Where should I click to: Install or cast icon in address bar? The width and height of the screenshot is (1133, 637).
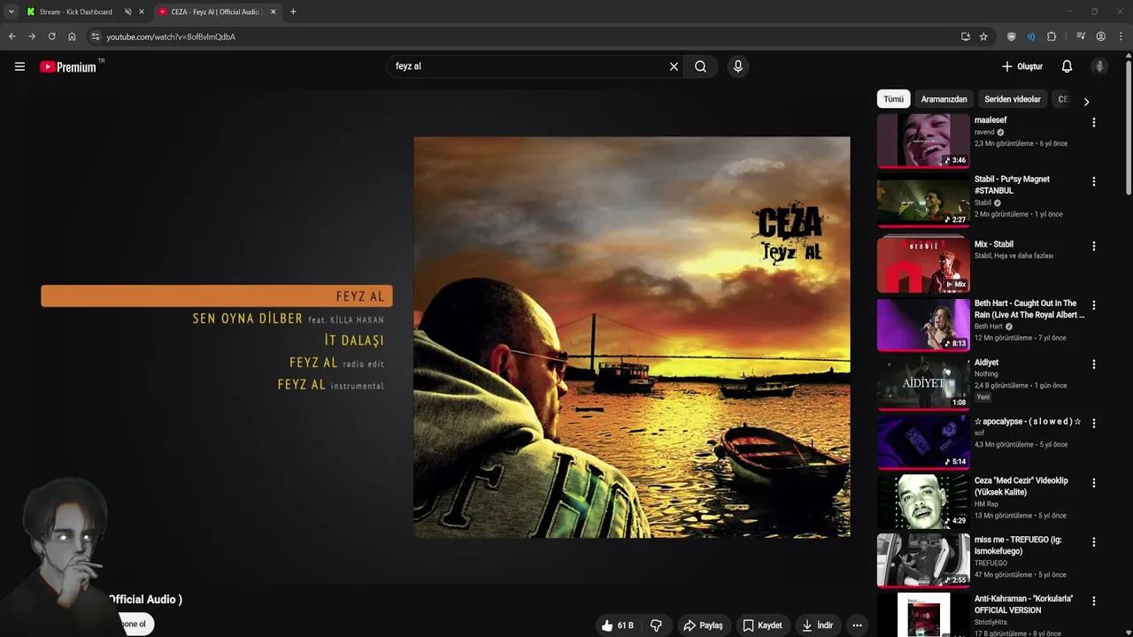click(965, 36)
